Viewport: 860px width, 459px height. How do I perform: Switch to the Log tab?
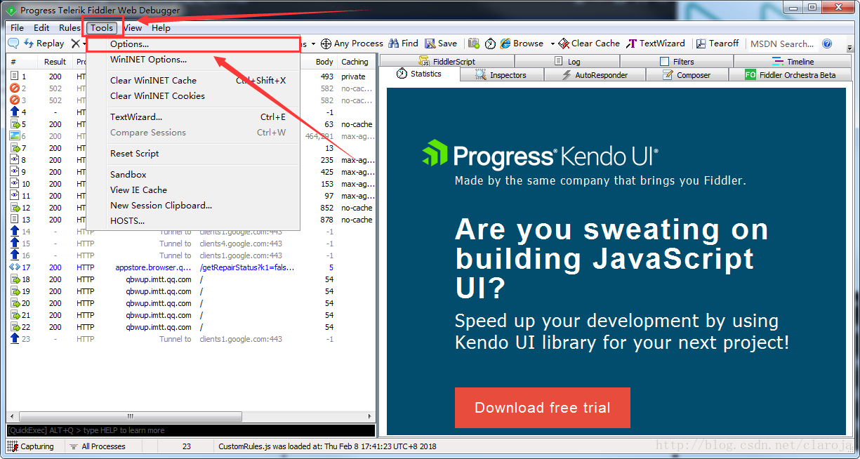point(567,62)
